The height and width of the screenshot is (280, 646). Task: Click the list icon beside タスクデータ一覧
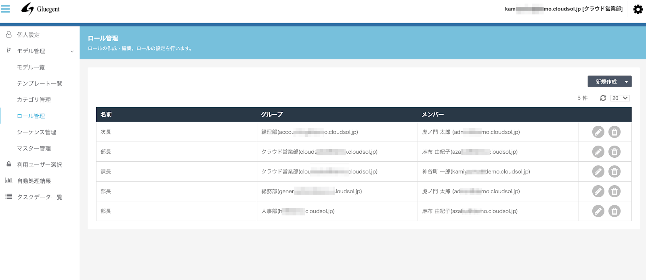[8, 196]
